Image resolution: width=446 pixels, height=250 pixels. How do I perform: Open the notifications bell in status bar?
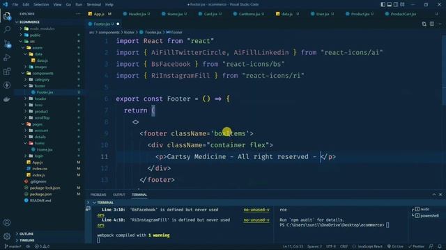coord(440,247)
